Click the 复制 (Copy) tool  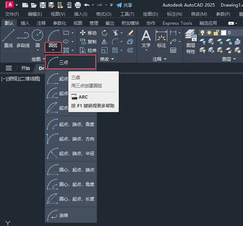click(x=88, y=41)
